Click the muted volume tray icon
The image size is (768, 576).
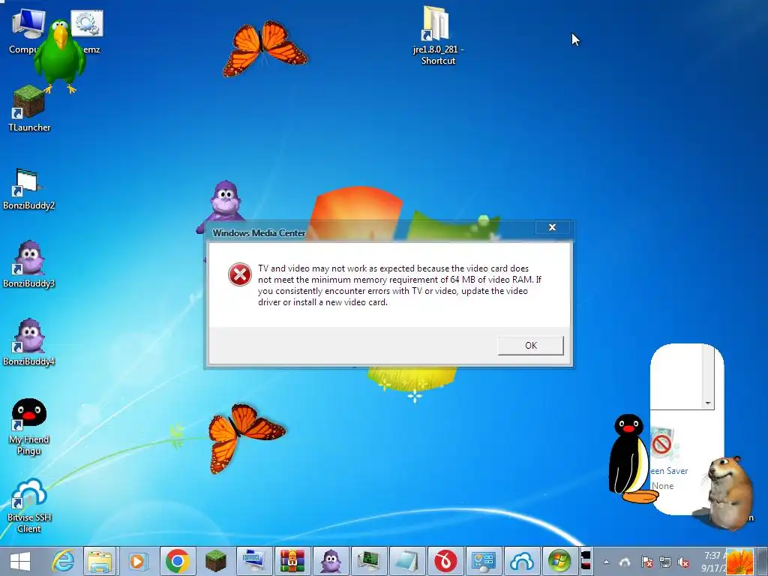683,562
